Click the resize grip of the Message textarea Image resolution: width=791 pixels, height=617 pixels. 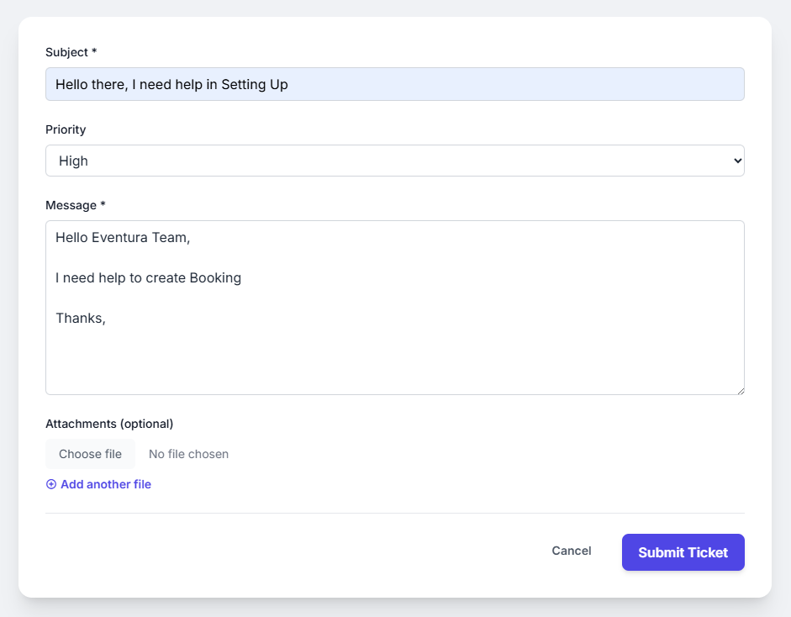(741, 389)
